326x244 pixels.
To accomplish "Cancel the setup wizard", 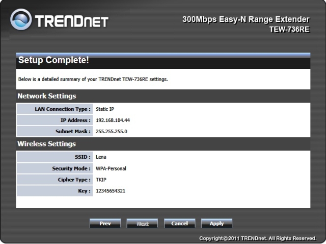I will click(x=179, y=224).
